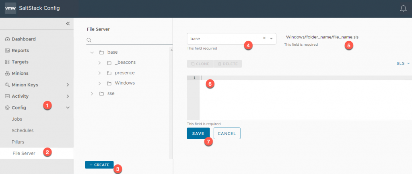The image size is (412, 174).
Task: Select the base tree item label
Action: coord(113,53)
